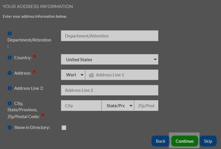Viewport: 221px width, 149px height.
Task: Tick the Show in Directory checkbox
Action: [64, 128]
